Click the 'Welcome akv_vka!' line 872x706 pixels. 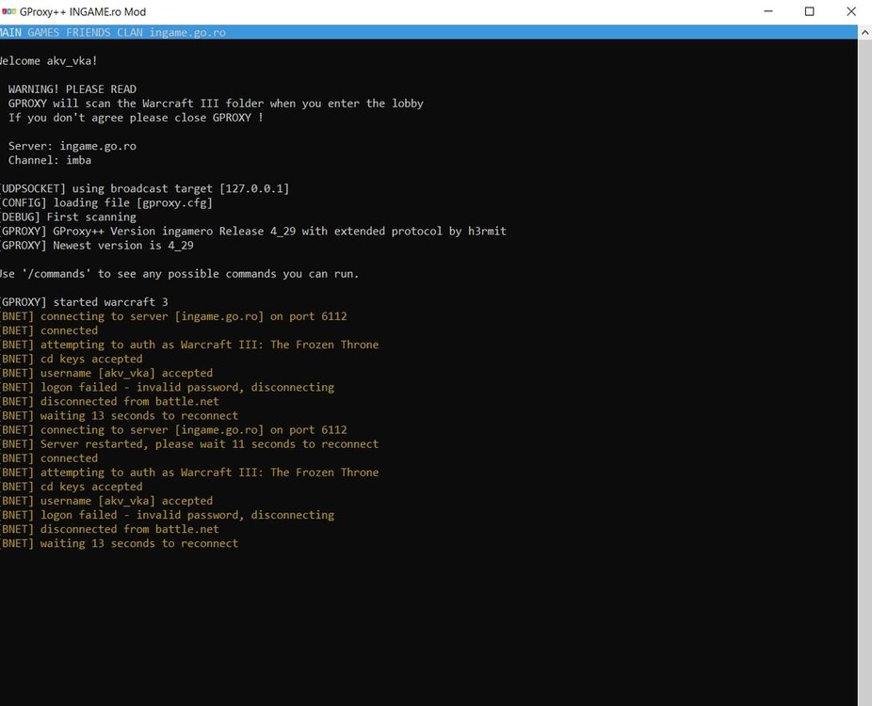coord(47,61)
